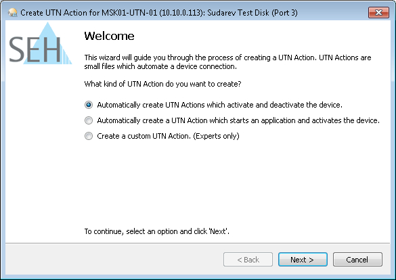The height and width of the screenshot is (280, 396).
Task: Select the activate and deactivate device radio button
Action: 89,105
